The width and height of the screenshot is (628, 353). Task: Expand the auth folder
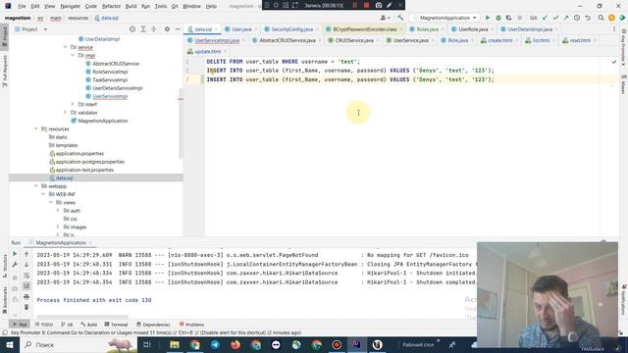pos(58,211)
